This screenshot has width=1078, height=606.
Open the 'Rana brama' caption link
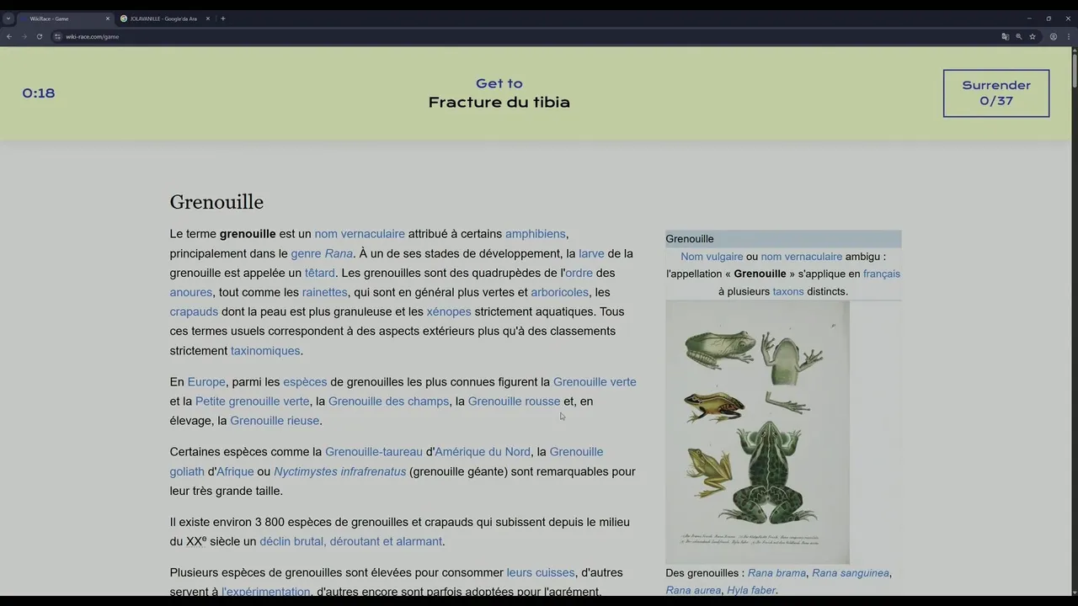coord(777,573)
